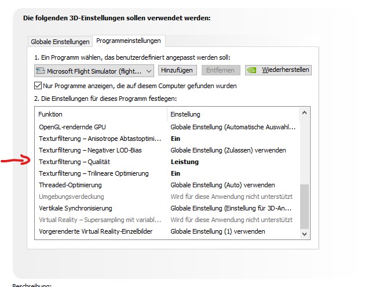Click the Flight Simulator program icon

click(x=41, y=71)
